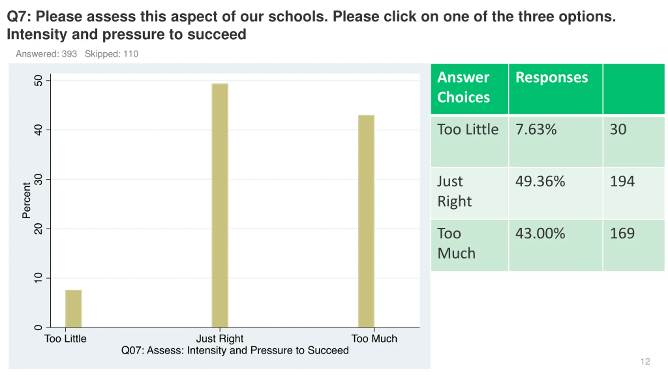The width and height of the screenshot is (668, 375).
Task: Select the Just Right bar
Action: pos(220,205)
